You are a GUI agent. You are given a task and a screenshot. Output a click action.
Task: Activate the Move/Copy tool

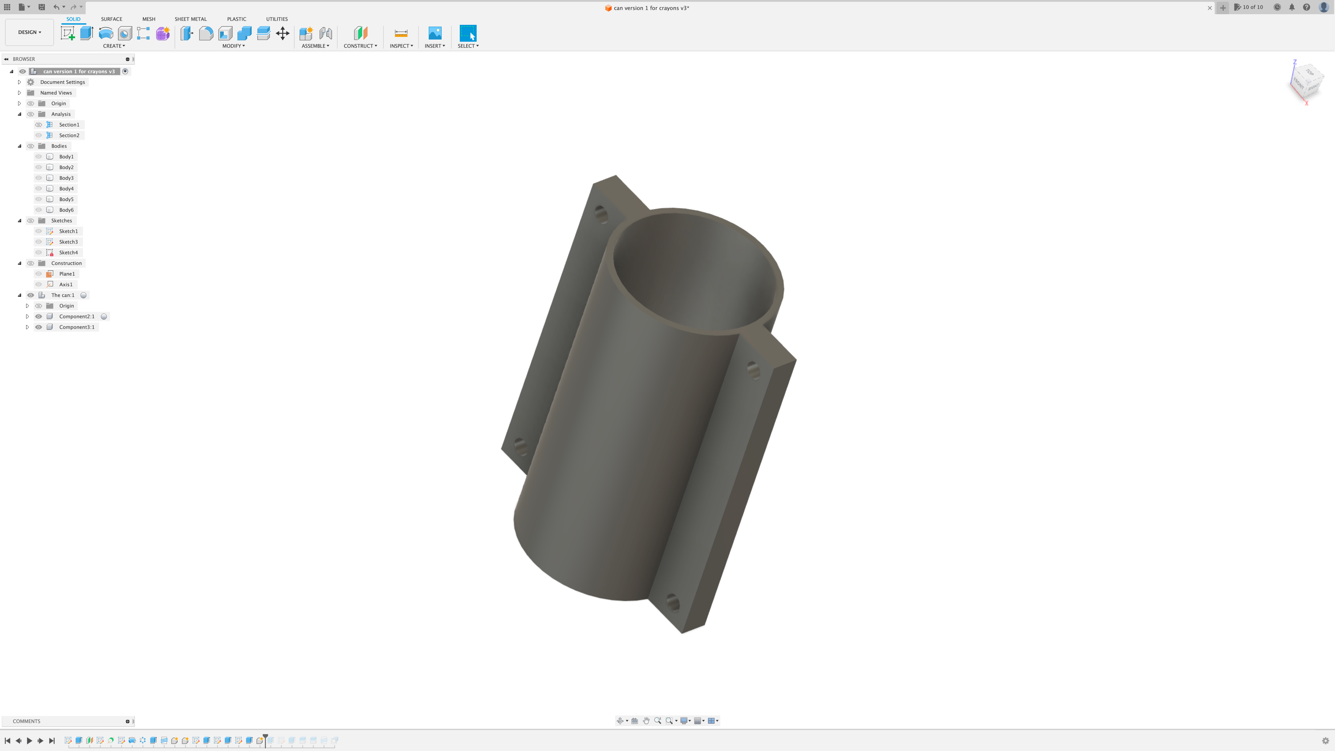tap(282, 33)
